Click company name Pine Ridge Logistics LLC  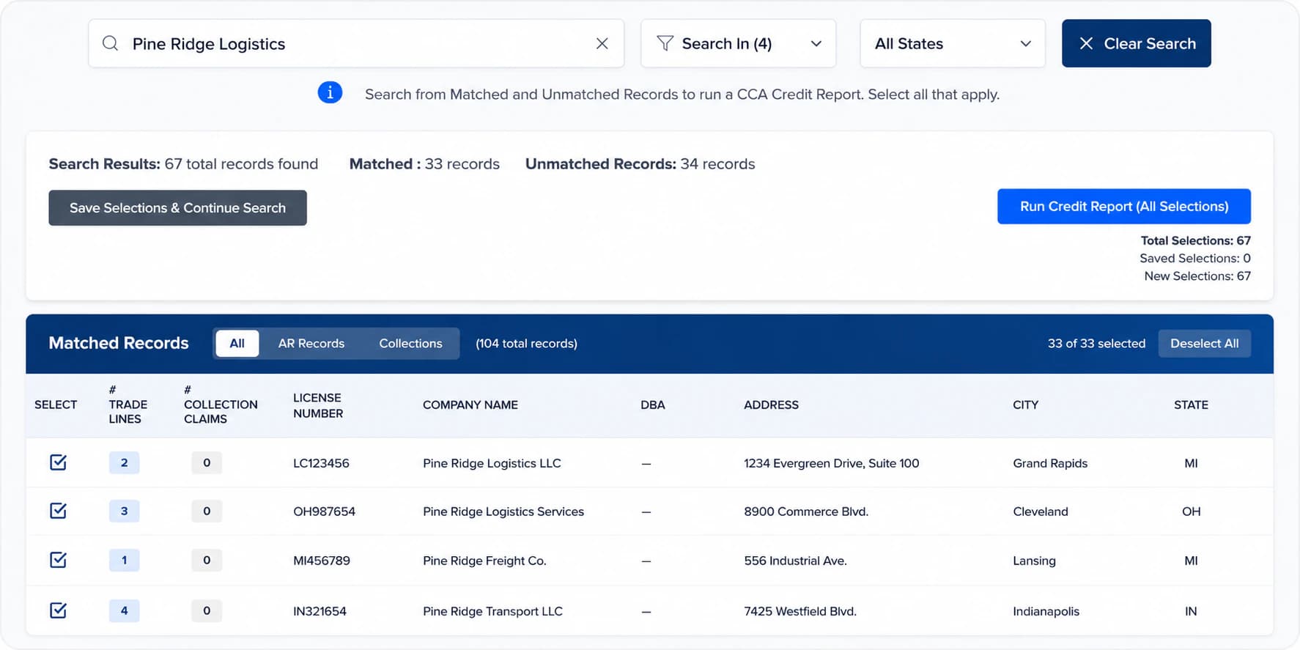click(x=492, y=463)
